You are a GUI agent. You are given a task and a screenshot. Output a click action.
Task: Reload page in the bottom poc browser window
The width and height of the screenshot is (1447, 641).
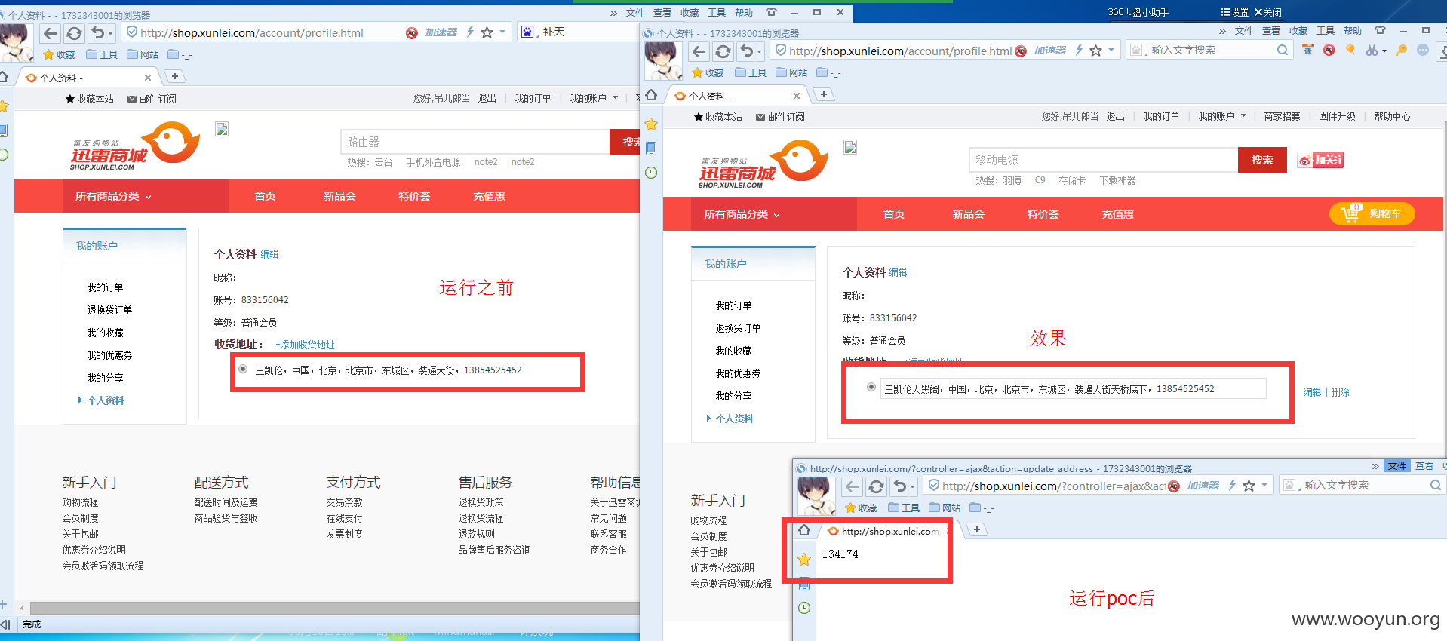[876, 486]
